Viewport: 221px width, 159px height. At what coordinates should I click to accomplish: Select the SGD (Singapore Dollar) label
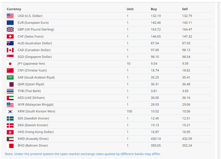pos(35,57)
